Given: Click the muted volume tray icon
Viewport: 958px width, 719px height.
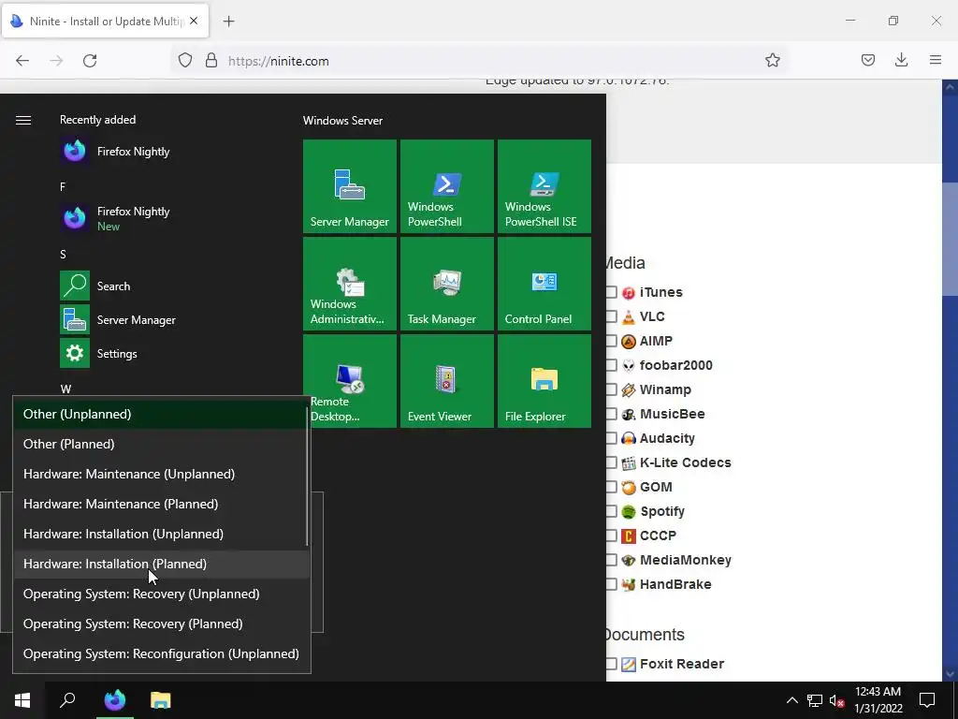Looking at the screenshot, I should coord(836,700).
